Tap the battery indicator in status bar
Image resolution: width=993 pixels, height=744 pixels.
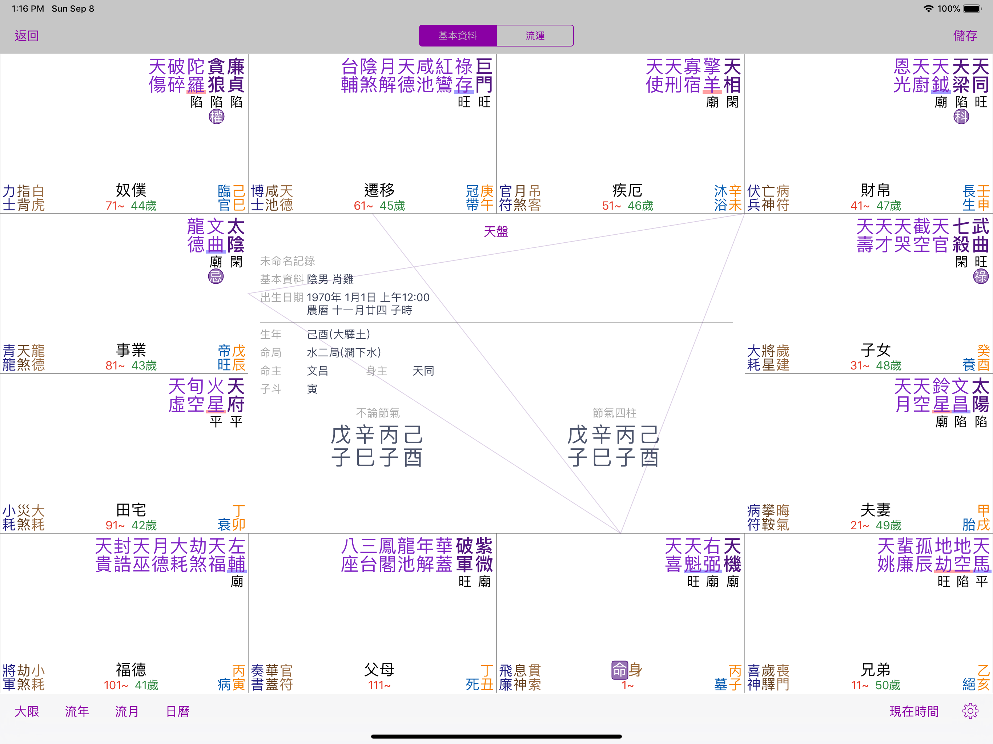pyautogui.click(x=972, y=8)
